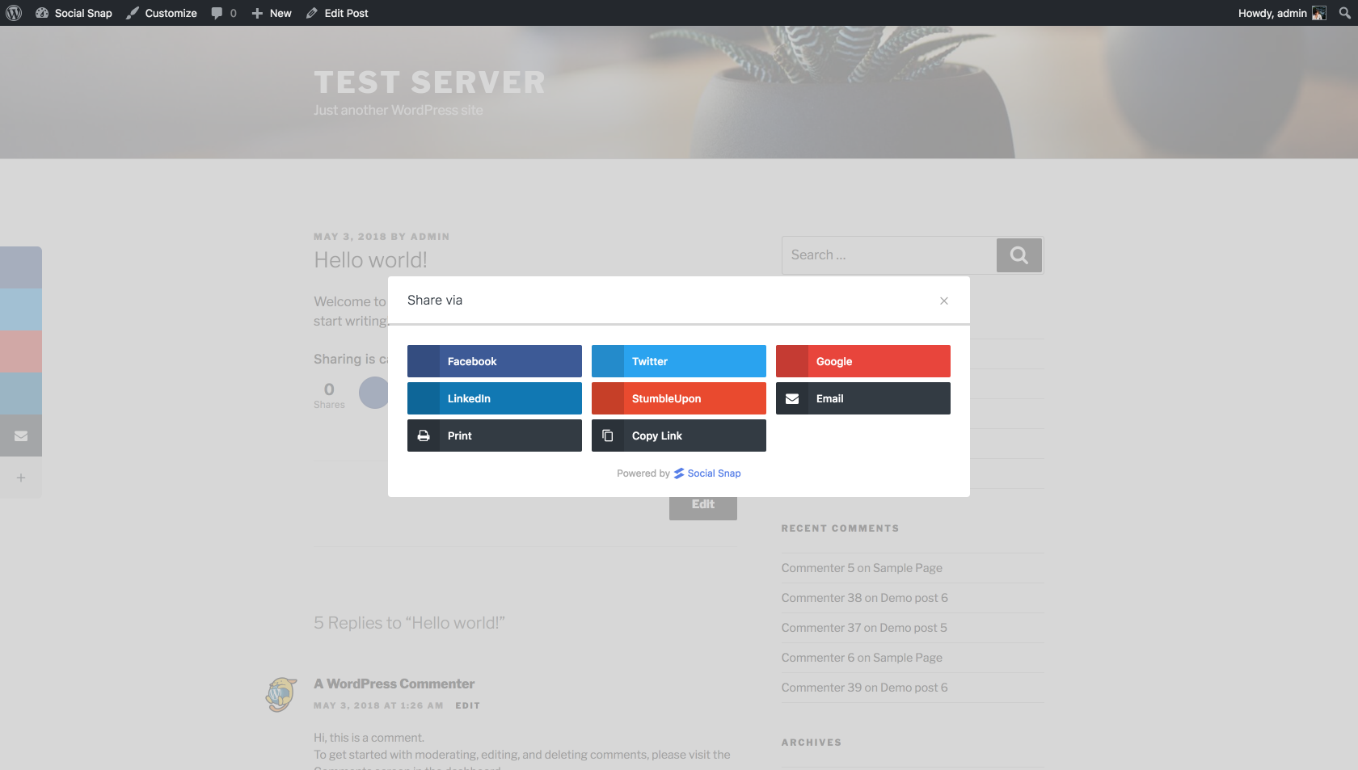
Task: Click the Social Snap logo icon in dialog footer
Action: tap(679, 473)
